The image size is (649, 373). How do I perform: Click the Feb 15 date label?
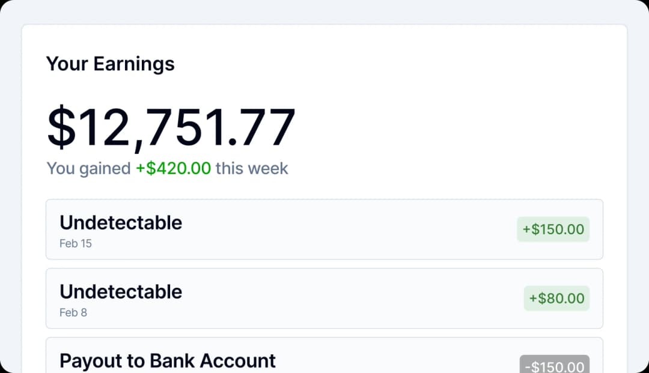point(76,243)
